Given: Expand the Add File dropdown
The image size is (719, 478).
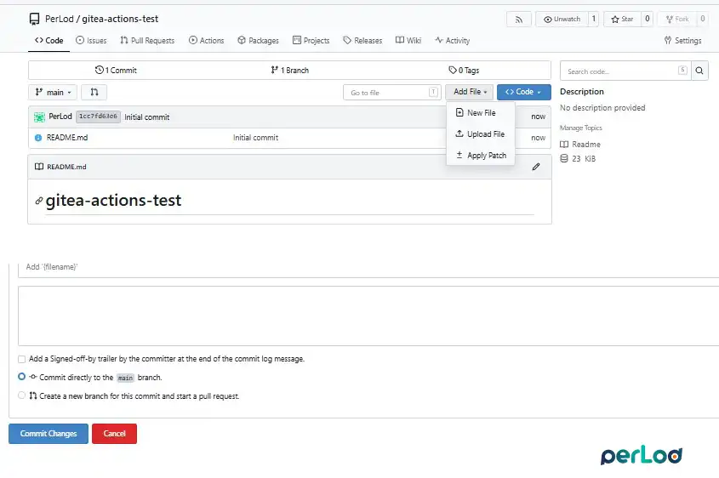Looking at the screenshot, I should coord(470,92).
